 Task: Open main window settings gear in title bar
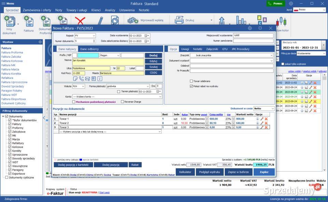pyautogui.click(x=291, y=3)
